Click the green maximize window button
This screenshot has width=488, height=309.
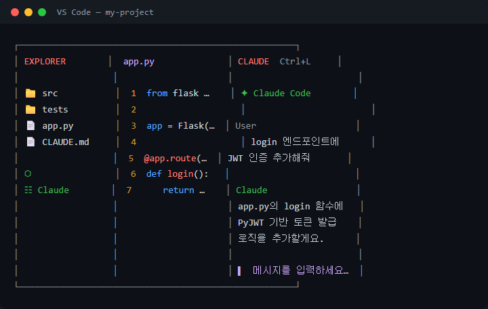pyautogui.click(x=42, y=12)
